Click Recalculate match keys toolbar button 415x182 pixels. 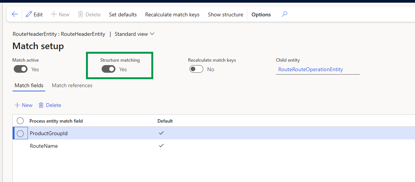point(172,14)
